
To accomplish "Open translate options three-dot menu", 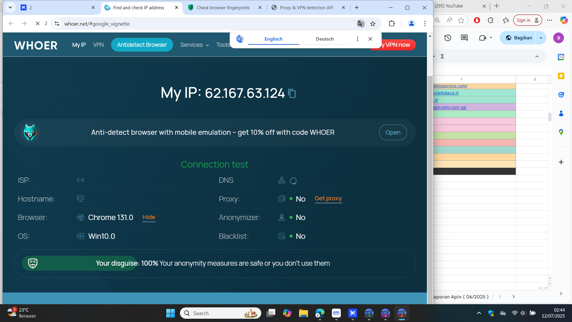I will [x=357, y=39].
